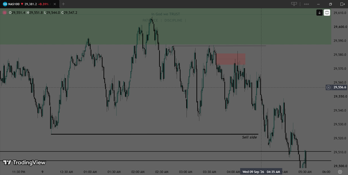Click the 29,530.0 price scale label

click(x=340, y=124)
